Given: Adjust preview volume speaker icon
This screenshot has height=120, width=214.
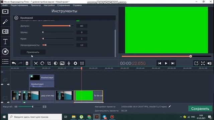Looking at the screenshot, I should pyautogui.click(x=209, y=63).
